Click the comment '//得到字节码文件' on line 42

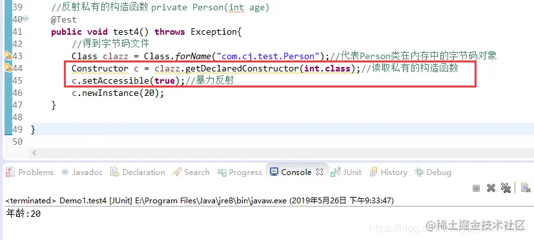[x=110, y=44]
